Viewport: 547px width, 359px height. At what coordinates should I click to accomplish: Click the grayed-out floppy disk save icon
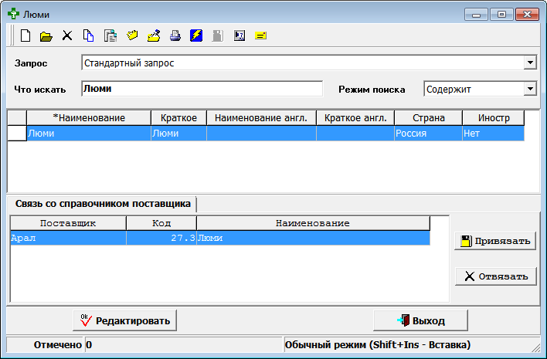click(x=218, y=36)
